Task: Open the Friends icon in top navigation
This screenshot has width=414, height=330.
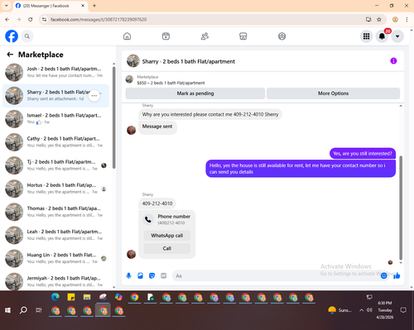Action: point(205,36)
